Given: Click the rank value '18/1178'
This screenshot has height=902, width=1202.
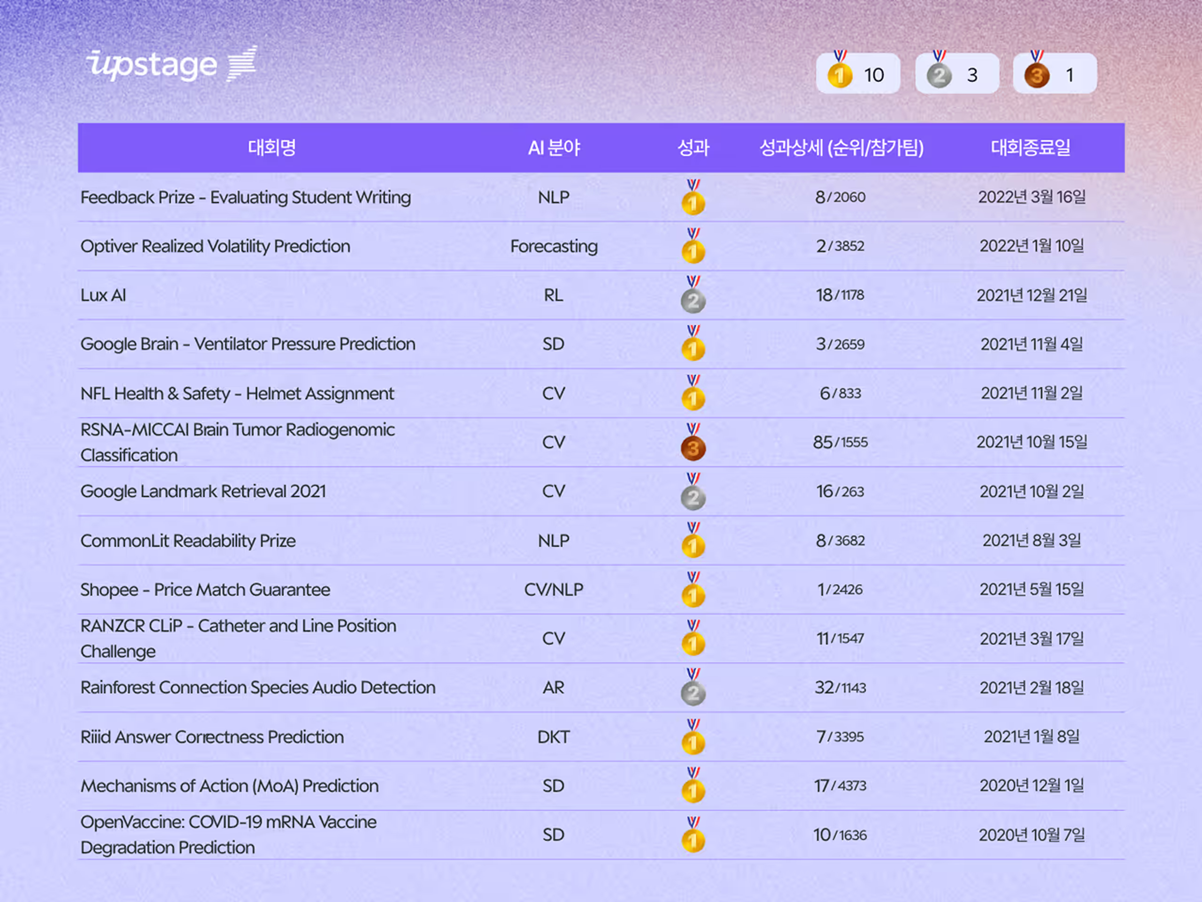Looking at the screenshot, I should pos(840,295).
